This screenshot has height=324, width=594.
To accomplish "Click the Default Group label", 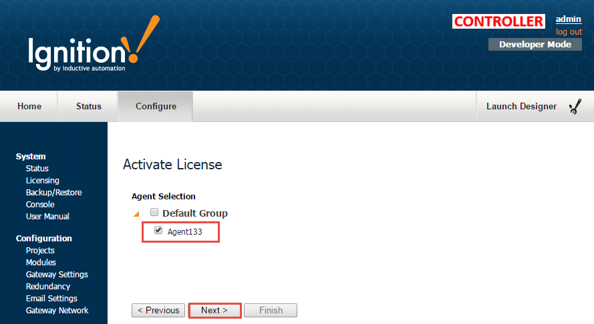I will tap(195, 213).
